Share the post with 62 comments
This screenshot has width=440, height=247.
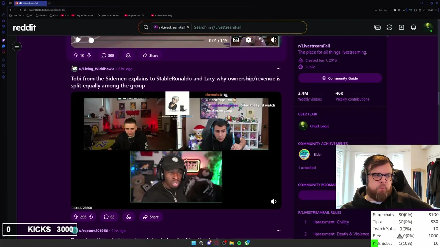tap(151, 217)
